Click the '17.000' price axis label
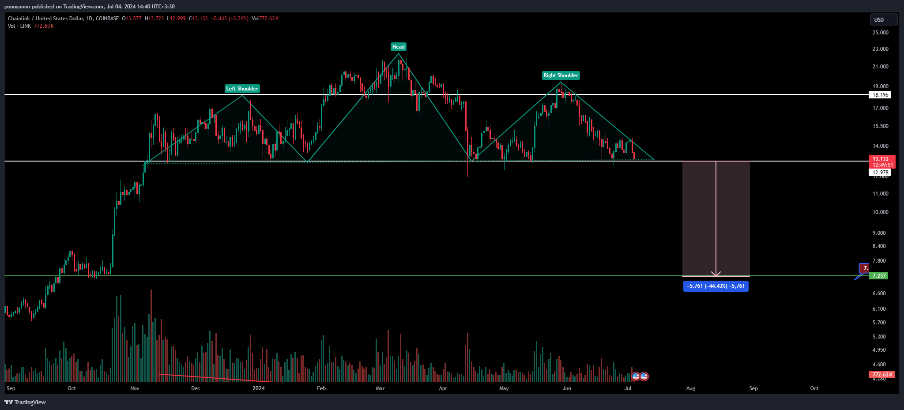Image resolution: width=904 pixels, height=410 pixels. tap(880, 108)
